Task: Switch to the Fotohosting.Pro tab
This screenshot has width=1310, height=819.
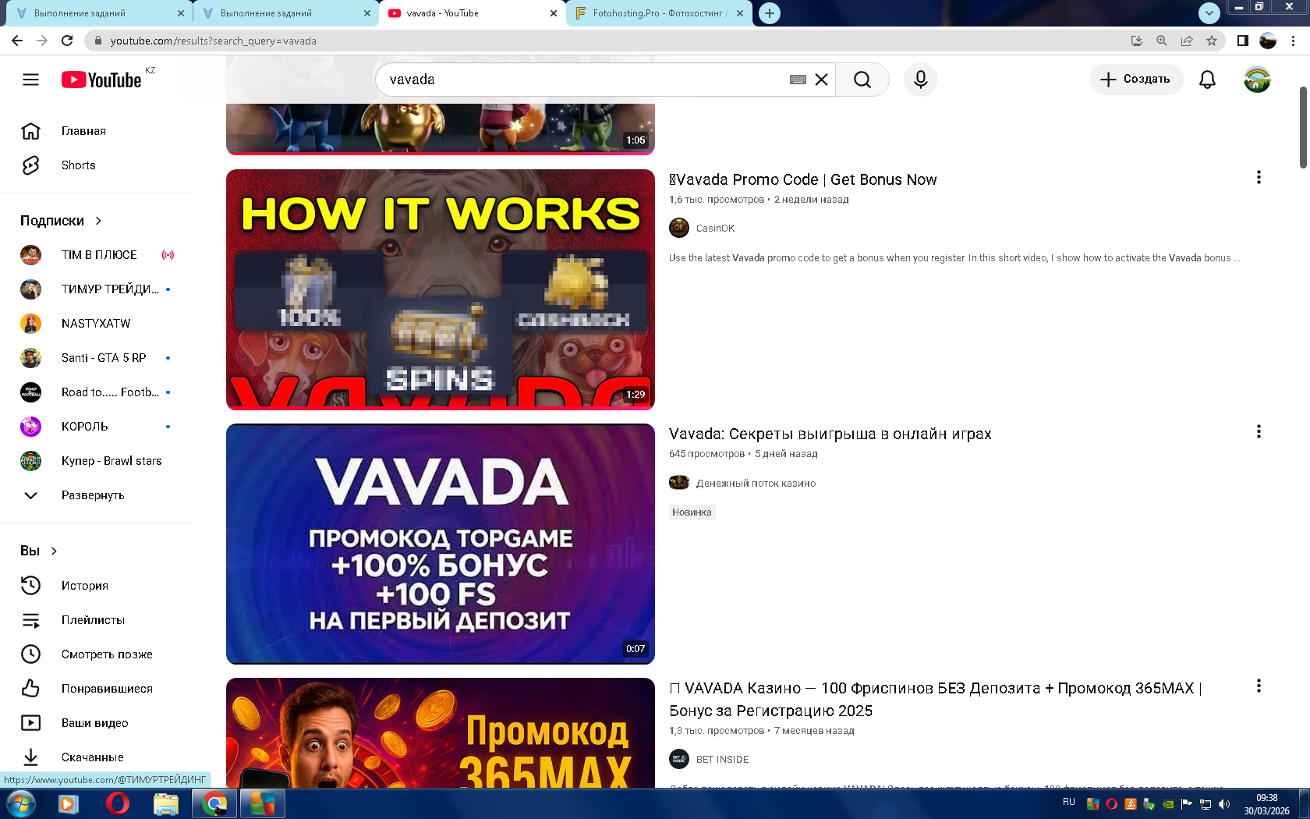Action: pos(660,13)
